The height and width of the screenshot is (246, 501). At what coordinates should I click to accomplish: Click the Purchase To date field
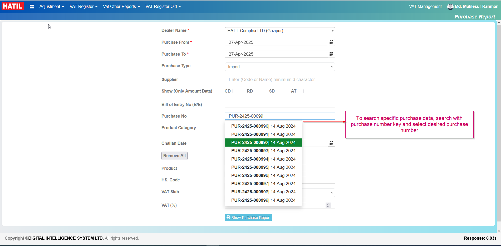[x=276, y=54]
